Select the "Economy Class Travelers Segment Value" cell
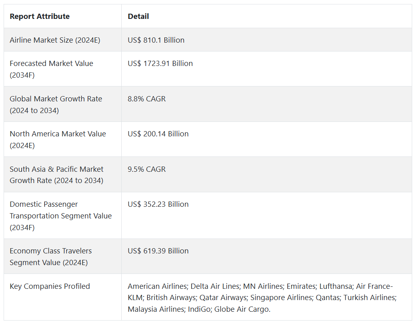Image resolution: width=415 pixels, height=323 pixels. (51, 257)
